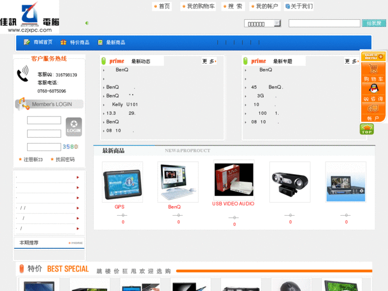Click the Member's LOGIN key icon
This screenshot has width=388, height=291.
[x=22, y=104]
